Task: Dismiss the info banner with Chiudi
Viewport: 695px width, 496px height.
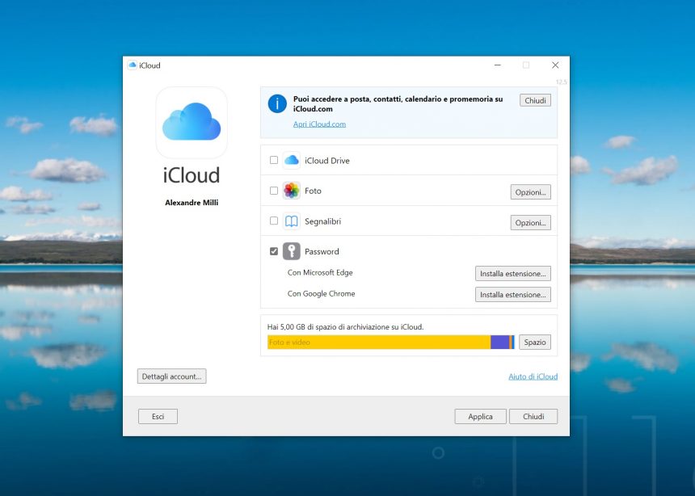Action: point(535,100)
